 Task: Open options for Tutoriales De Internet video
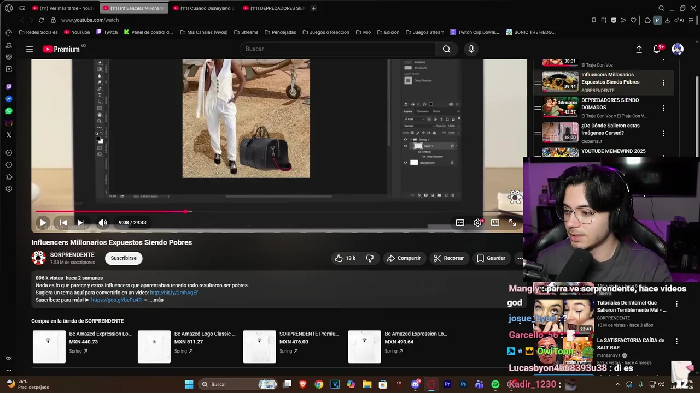tap(676, 304)
